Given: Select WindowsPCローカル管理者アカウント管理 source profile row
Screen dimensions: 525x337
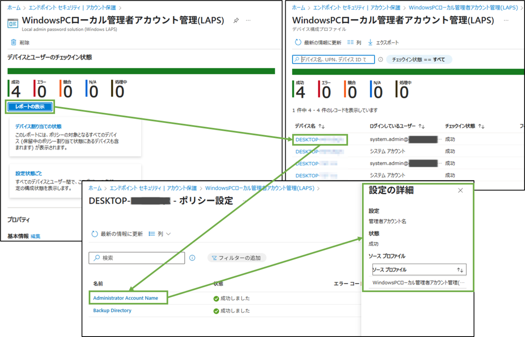Looking at the screenshot, I should tap(419, 283).
